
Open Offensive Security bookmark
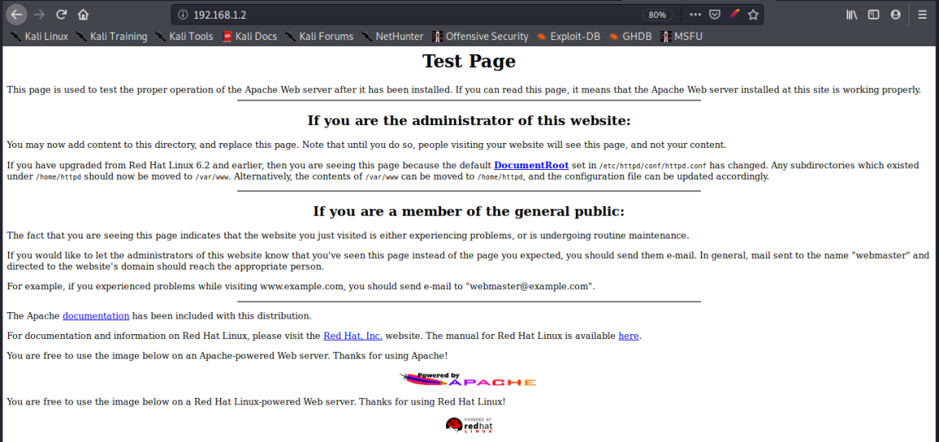(x=480, y=37)
